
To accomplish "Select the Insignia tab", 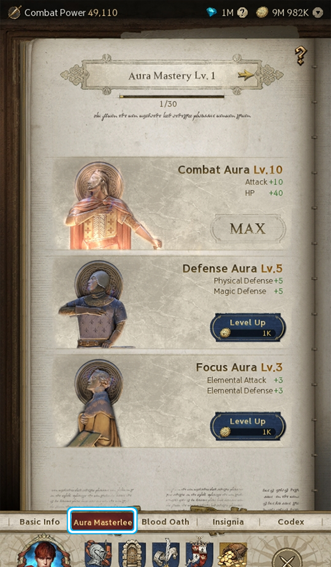I will (x=228, y=522).
